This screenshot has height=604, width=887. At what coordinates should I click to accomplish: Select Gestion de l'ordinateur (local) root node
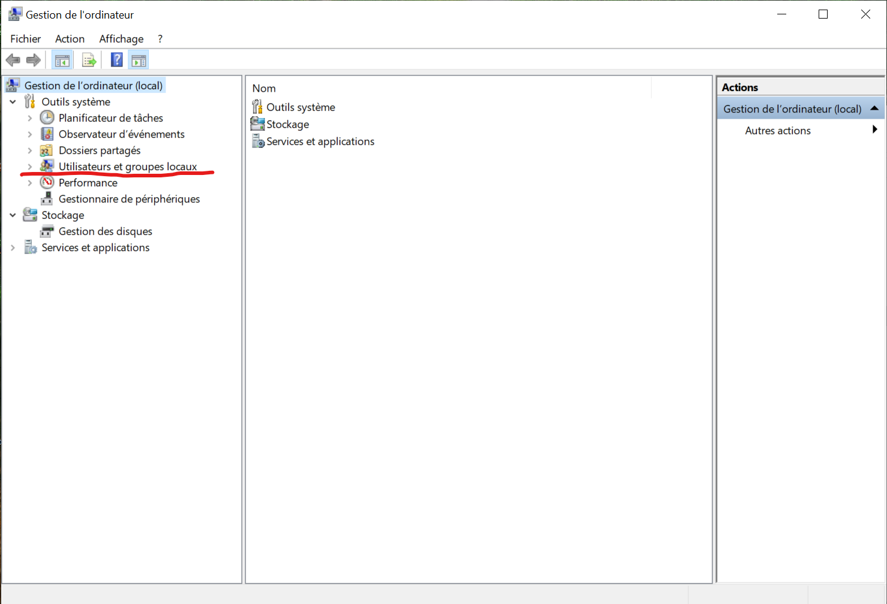pos(94,86)
